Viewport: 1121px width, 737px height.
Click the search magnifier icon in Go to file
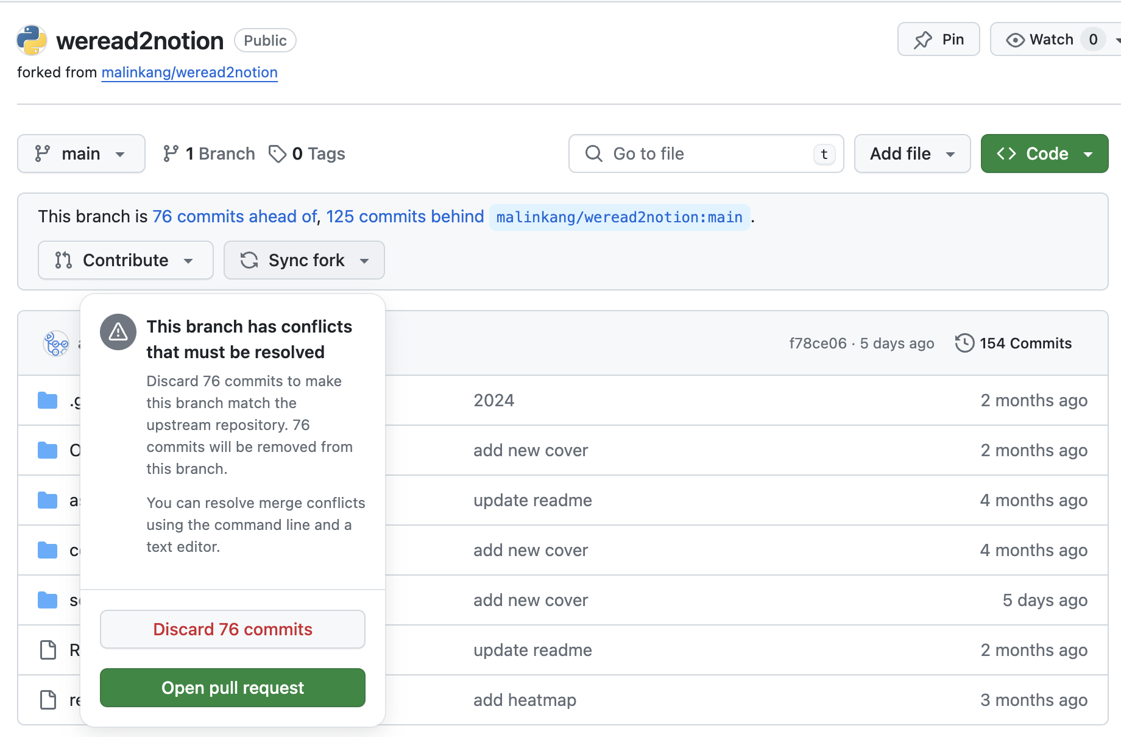pyautogui.click(x=594, y=153)
